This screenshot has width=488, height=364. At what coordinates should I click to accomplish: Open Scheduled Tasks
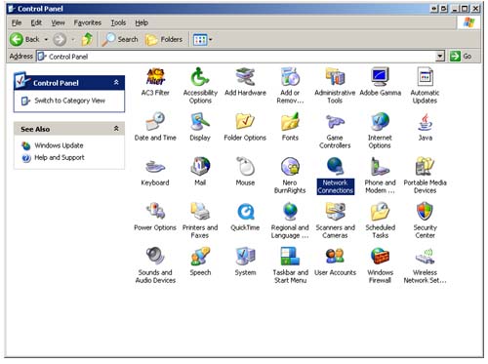381,221
